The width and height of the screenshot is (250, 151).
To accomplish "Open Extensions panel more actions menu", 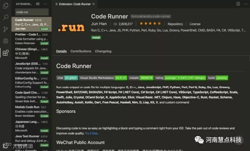I will coord(46,4).
